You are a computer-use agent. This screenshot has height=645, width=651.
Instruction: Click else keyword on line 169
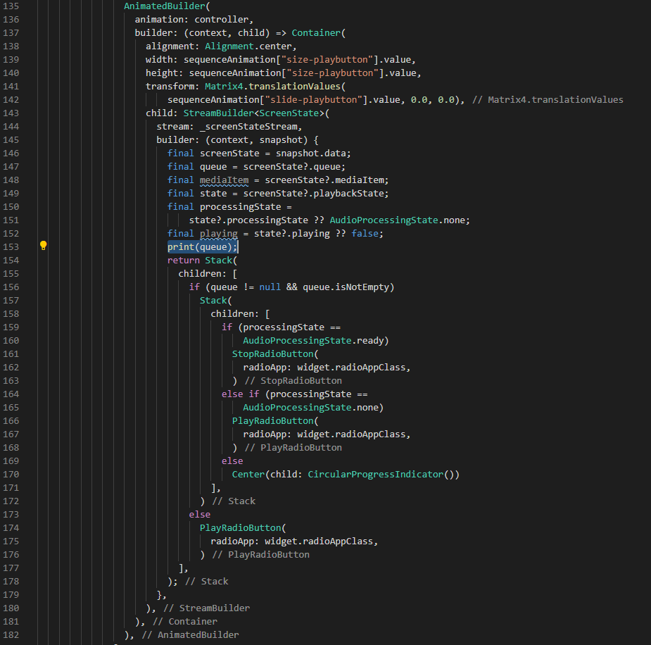click(232, 461)
